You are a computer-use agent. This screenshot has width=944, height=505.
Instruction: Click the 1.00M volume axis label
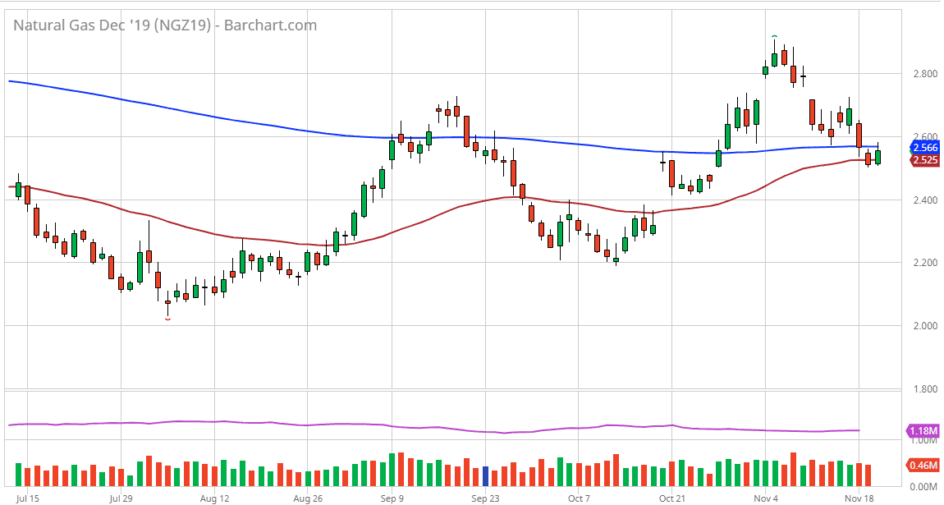click(x=923, y=441)
